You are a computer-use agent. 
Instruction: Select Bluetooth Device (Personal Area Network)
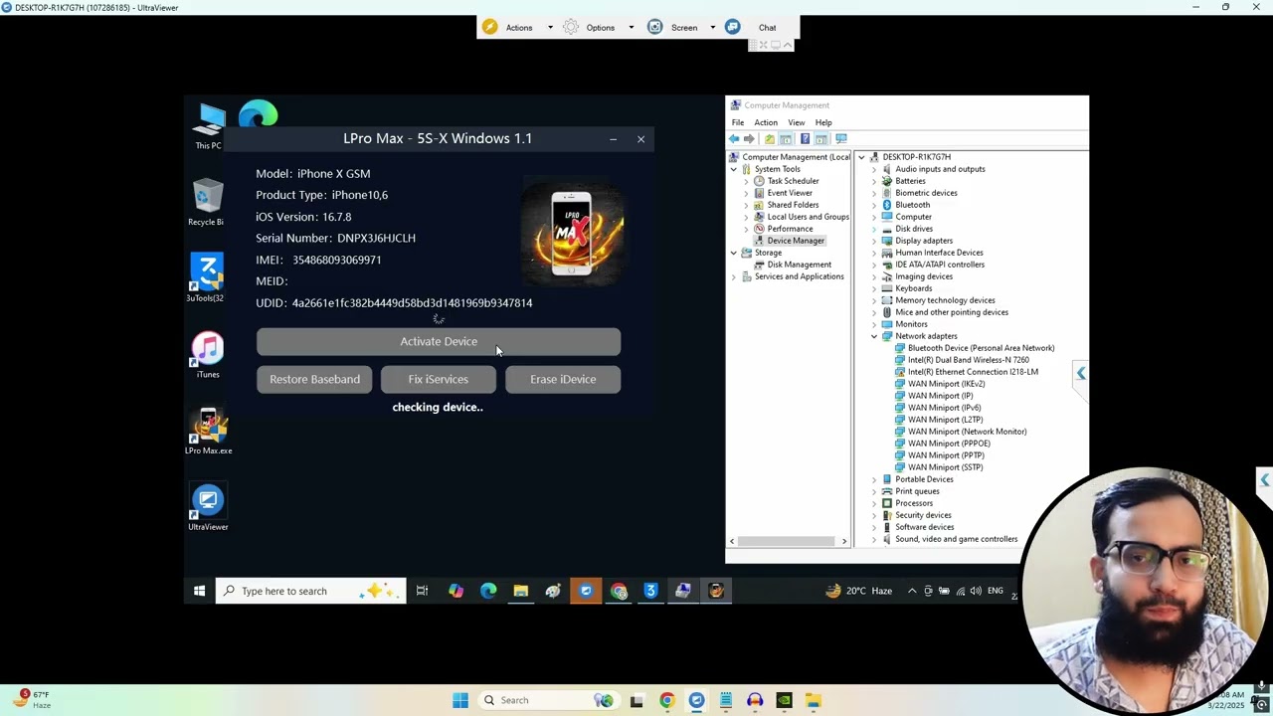click(x=981, y=348)
